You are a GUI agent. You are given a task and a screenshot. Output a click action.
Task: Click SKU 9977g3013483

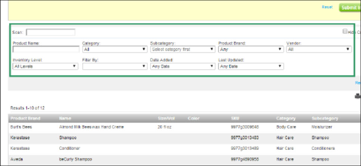(x=244, y=138)
